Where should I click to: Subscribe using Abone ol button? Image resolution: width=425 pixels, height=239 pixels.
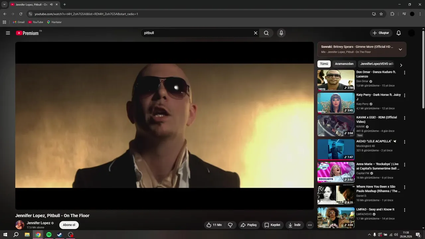(69, 225)
